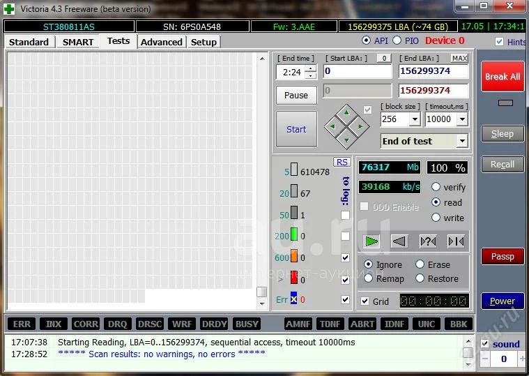Image resolution: width=529 pixels, height=376 pixels.
Task: Open the Advanced tab
Action: pos(162,42)
